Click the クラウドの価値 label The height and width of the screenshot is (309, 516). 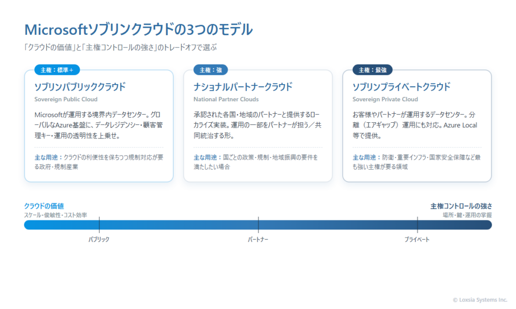[x=44, y=206]
